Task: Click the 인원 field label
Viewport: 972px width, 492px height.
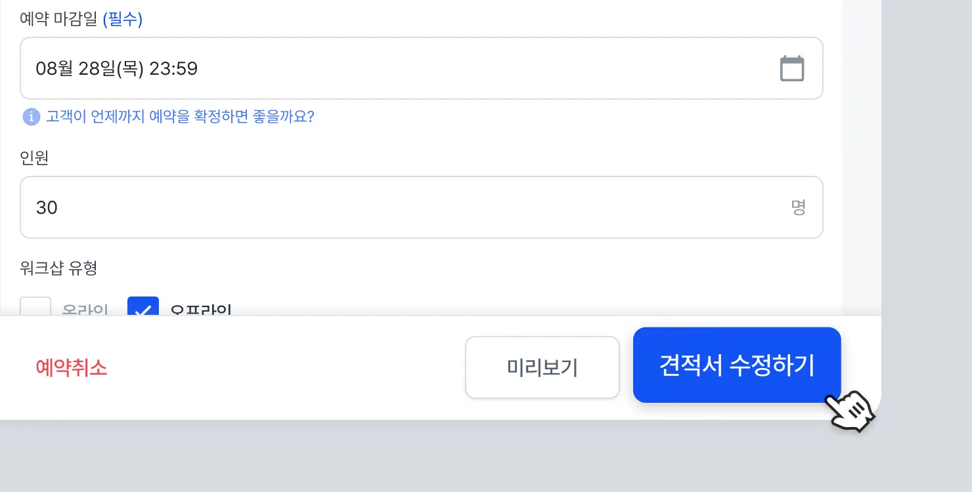Action: pos(34,158)
